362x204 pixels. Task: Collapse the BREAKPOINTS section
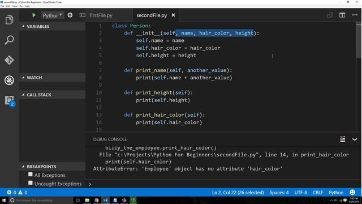(x=52, y=167)
